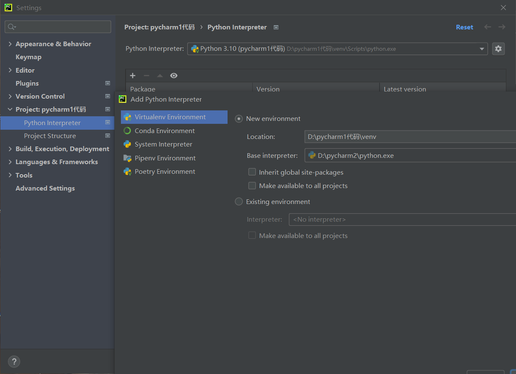Click the back navigation arrow
This screenshot has height=374, width=516.
point(487,27)
